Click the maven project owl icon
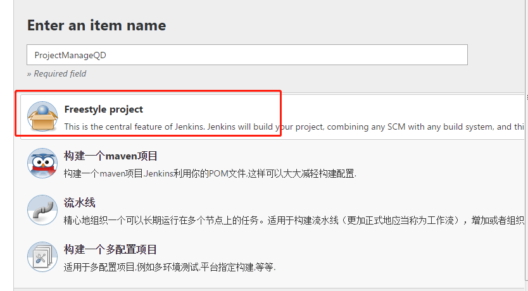 [42, 163]
